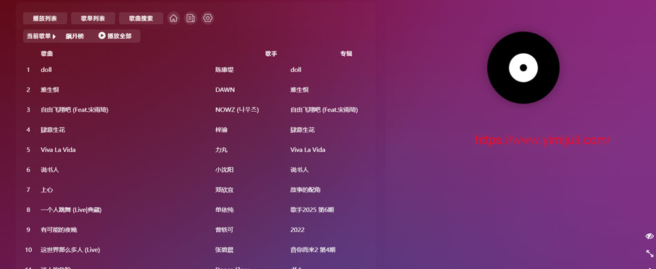Click the 专辑 column header
The height and width of the screenshot is (269, 656).
tap(346, 54)
